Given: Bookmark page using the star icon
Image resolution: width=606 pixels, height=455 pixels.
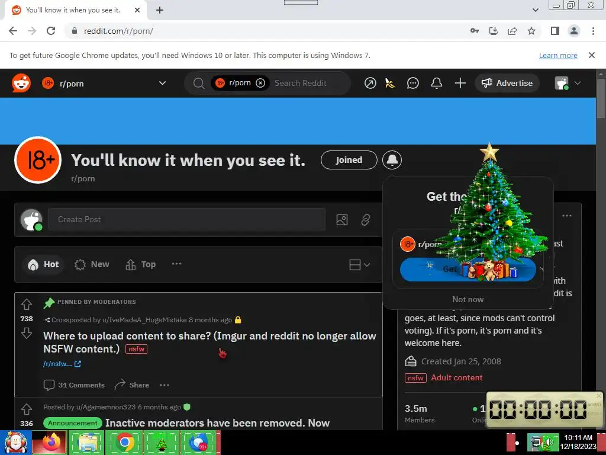Looking at the screenshot, I should click(531, 31).
